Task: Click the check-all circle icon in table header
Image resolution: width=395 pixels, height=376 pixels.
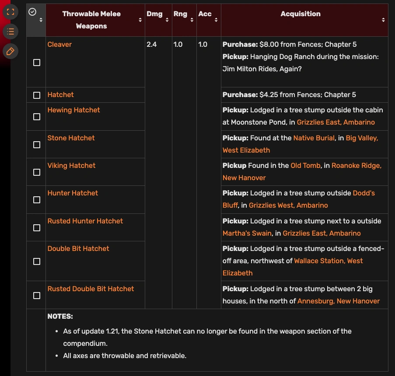Action: click(x=32, y=12)
